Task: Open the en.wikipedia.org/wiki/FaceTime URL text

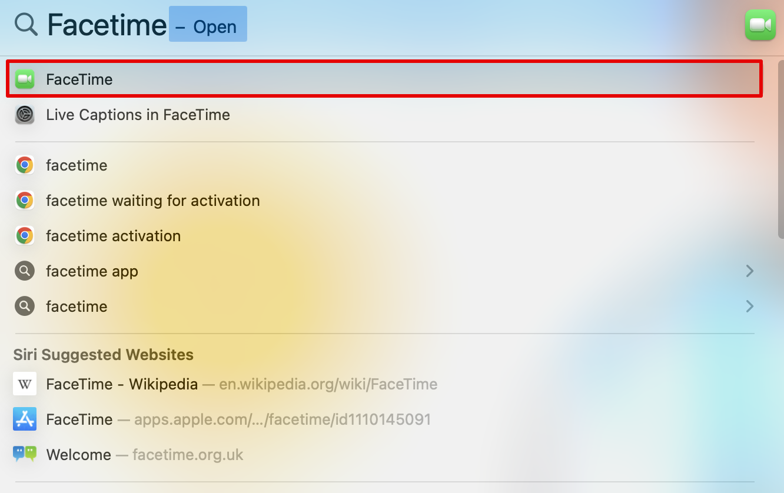Action: click(328, 385)
